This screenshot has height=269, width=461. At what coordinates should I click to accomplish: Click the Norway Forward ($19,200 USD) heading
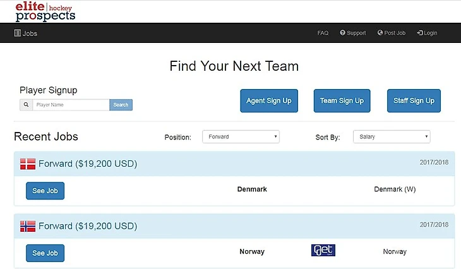pyautogui.click(x=88, y=226)
